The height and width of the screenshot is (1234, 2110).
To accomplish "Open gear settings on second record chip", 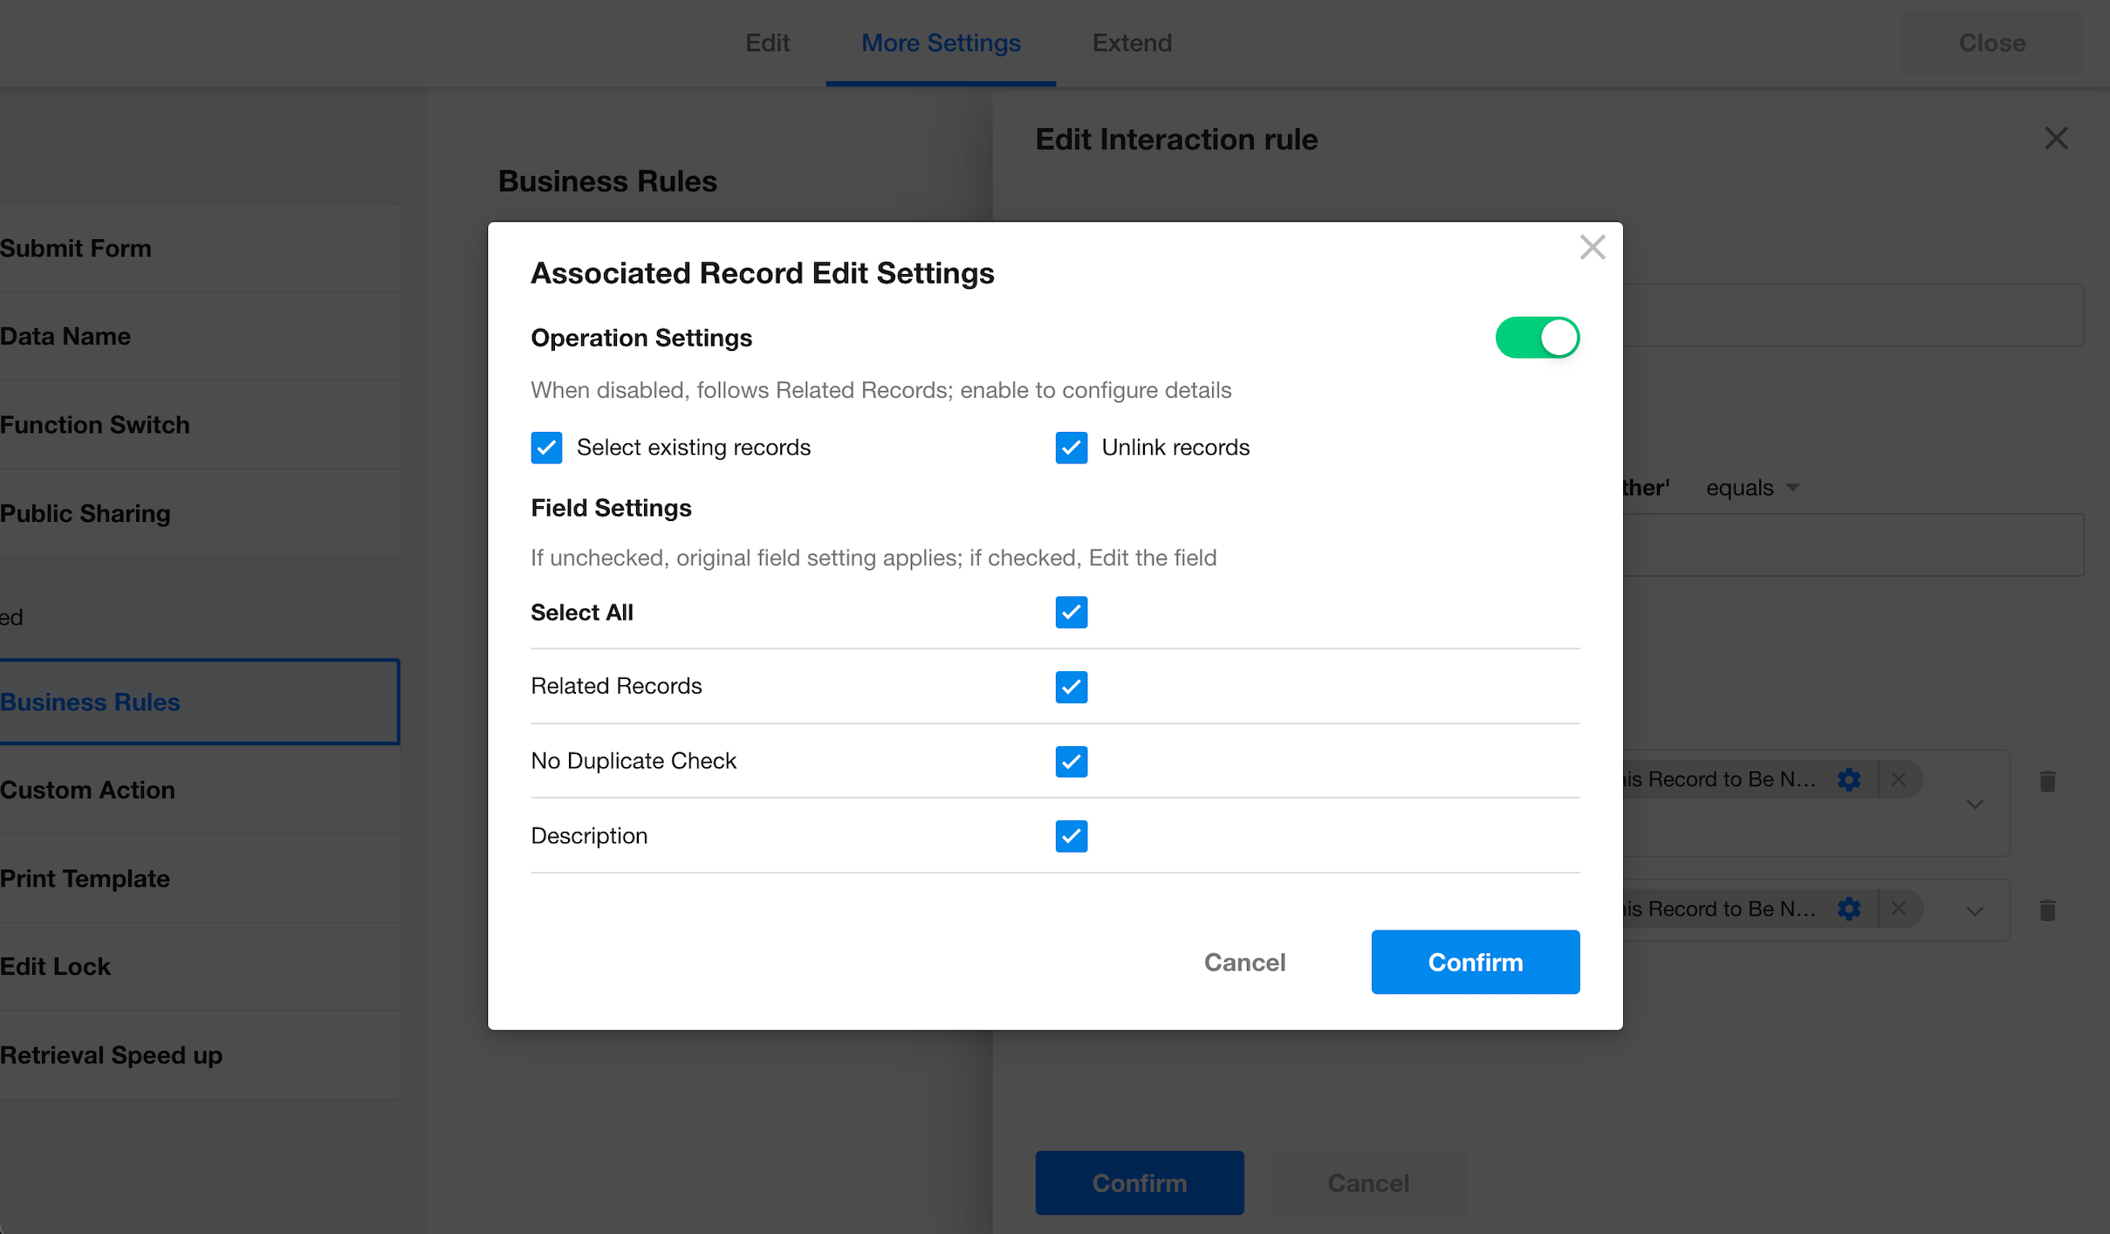I will pyautogui.click(x=1848, y=908).
